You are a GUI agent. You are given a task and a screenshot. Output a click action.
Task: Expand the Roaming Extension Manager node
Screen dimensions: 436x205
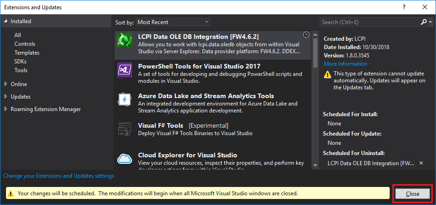coord(6,109)
